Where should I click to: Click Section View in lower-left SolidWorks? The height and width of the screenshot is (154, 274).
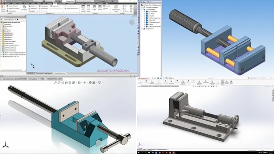[66, 82]
